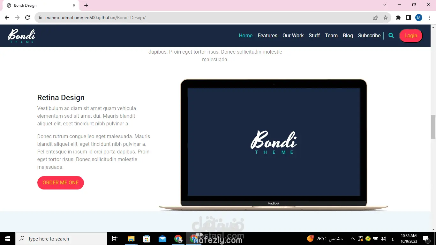Open the notification center icon
This screenshot has width=436, height=245.
tap(426, 239)
